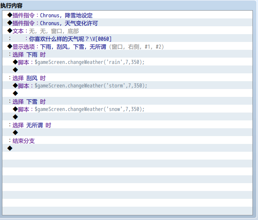Select the empty command row under 无所谓 branch
Screen dimensions: 258x220
tap(127, 133)
